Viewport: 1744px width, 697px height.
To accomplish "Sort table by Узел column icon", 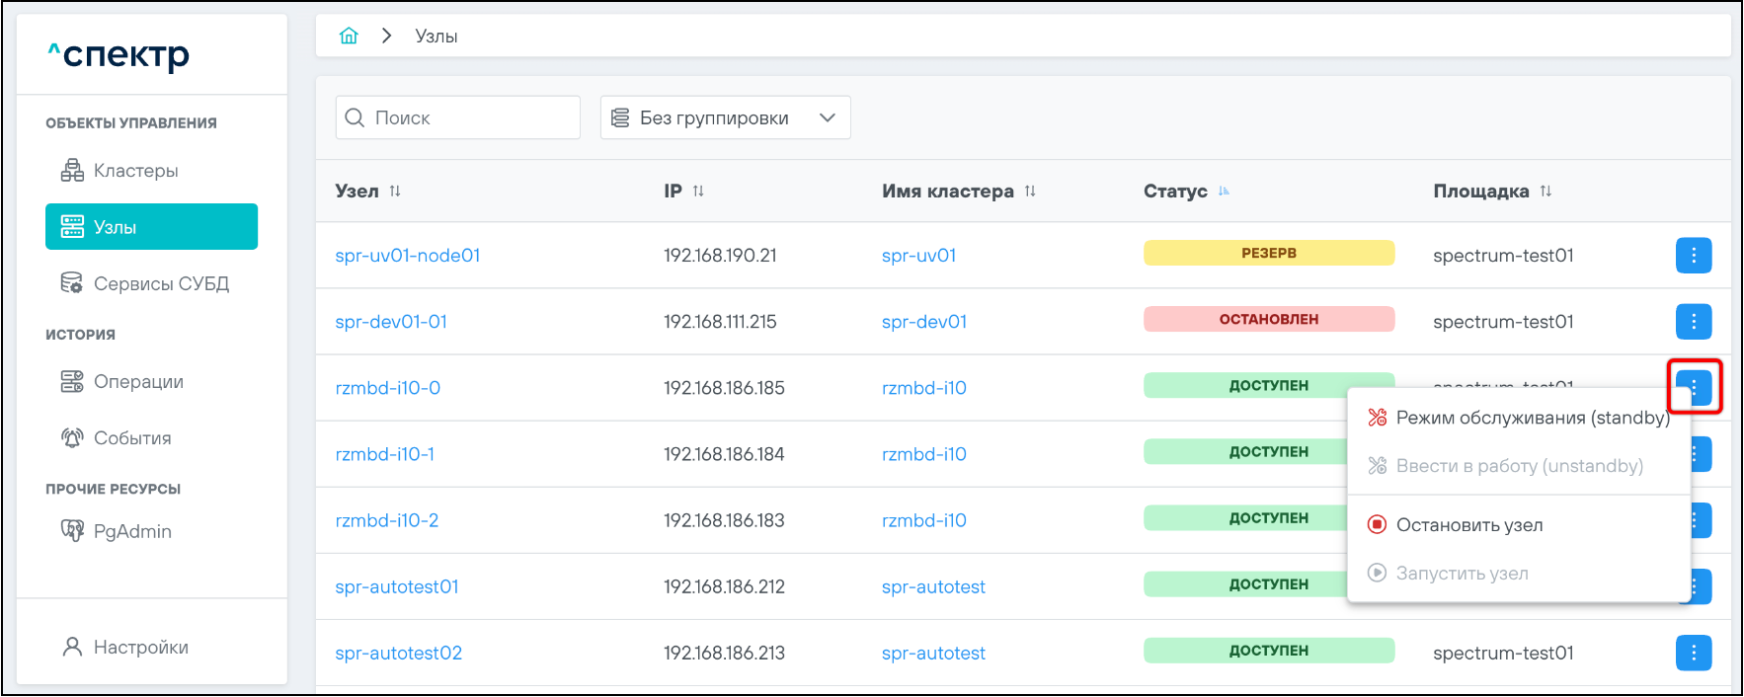I will (395, 192).
